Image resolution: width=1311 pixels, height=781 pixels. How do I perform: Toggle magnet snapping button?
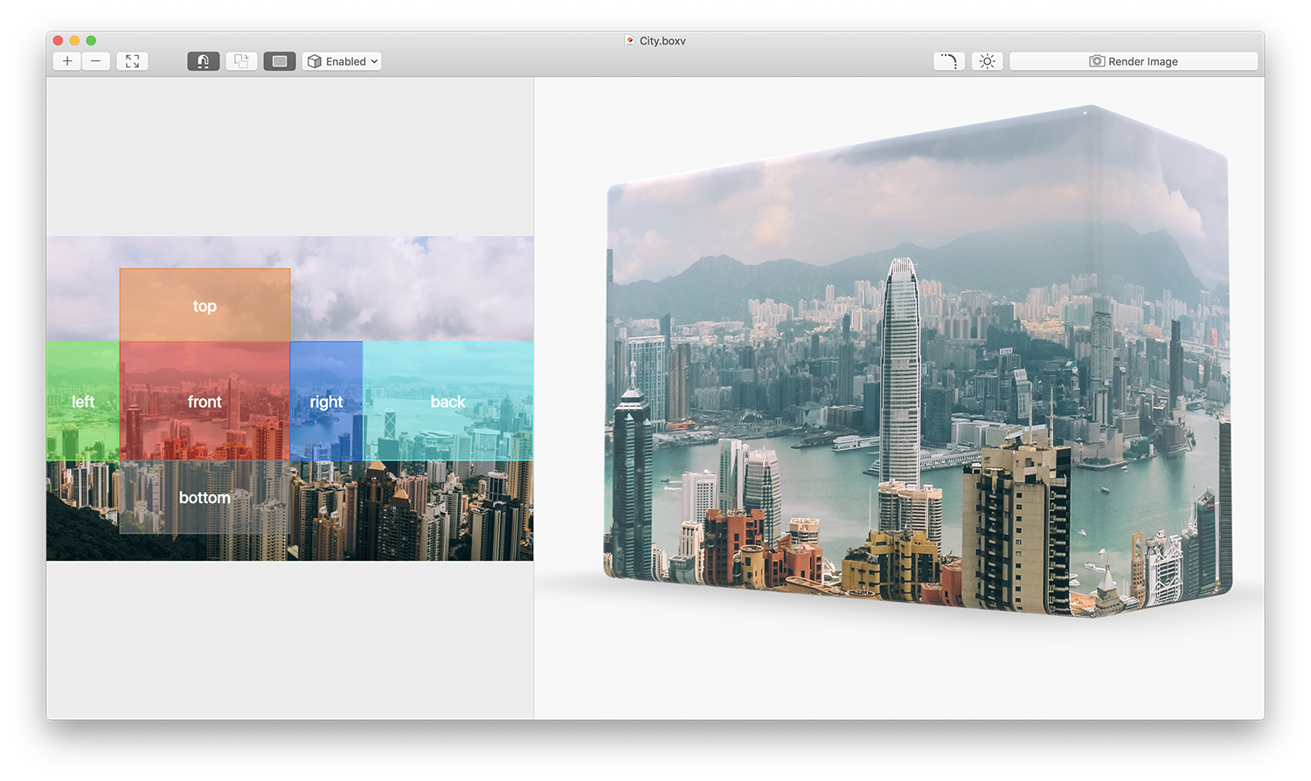pyautogui.click(x=203, y=61)
